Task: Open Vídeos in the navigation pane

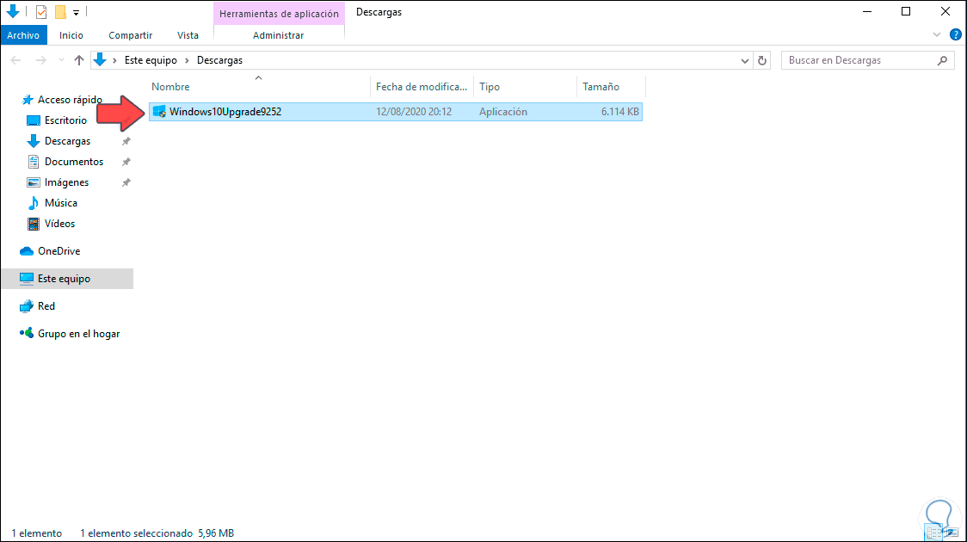Action: [x=59, y=224]
